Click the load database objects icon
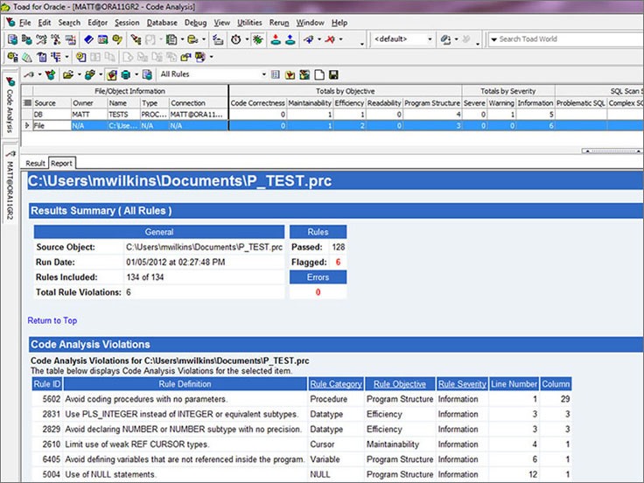The width and height of the screenshot is (644, 483). pos(89,74)
